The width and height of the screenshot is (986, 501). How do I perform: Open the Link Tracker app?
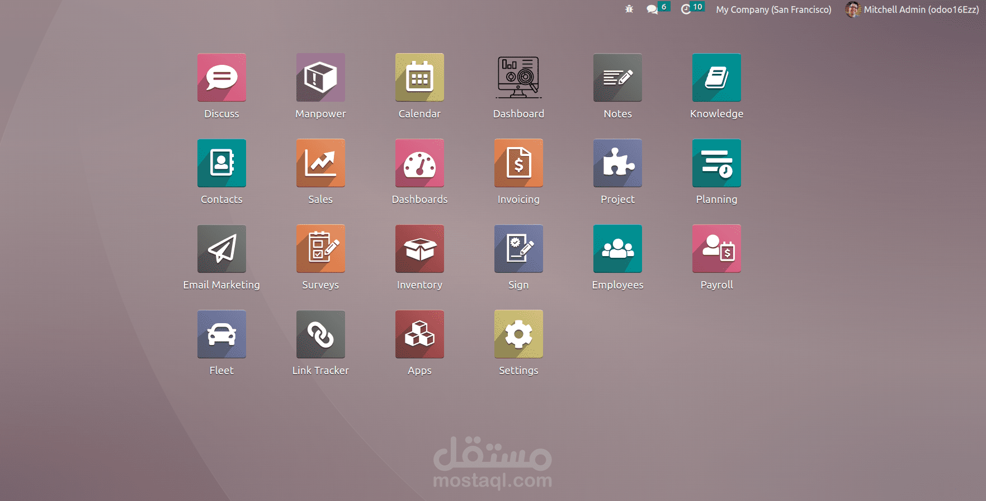pos(320,334)
